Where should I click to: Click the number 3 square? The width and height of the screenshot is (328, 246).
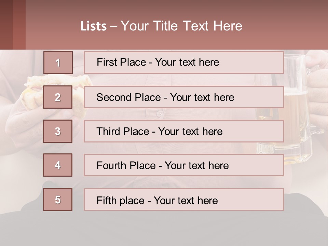point(58,131)
